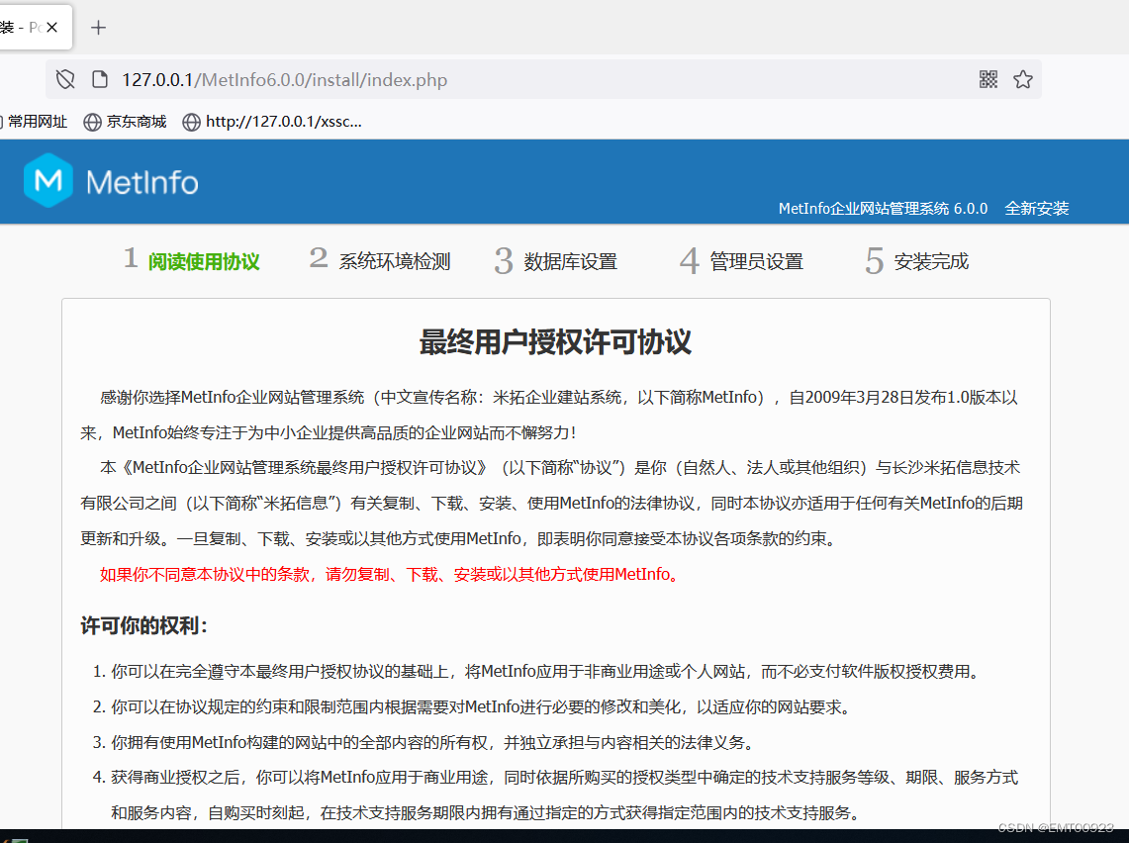Screen dimensions: 1129x843
Task: Select step 5 安装完成
Action: click(916, 260)
